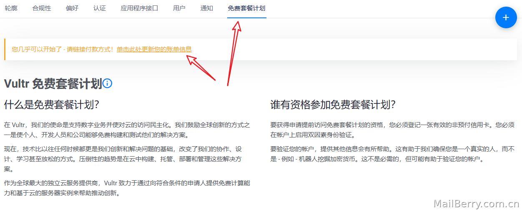Select the 免费套餐计划 tab

point(246,8)
